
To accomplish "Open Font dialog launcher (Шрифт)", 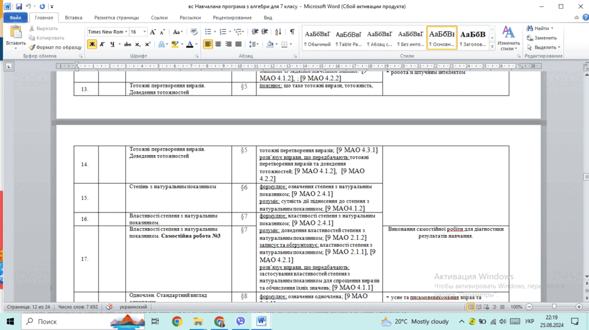I will point(197,56).
